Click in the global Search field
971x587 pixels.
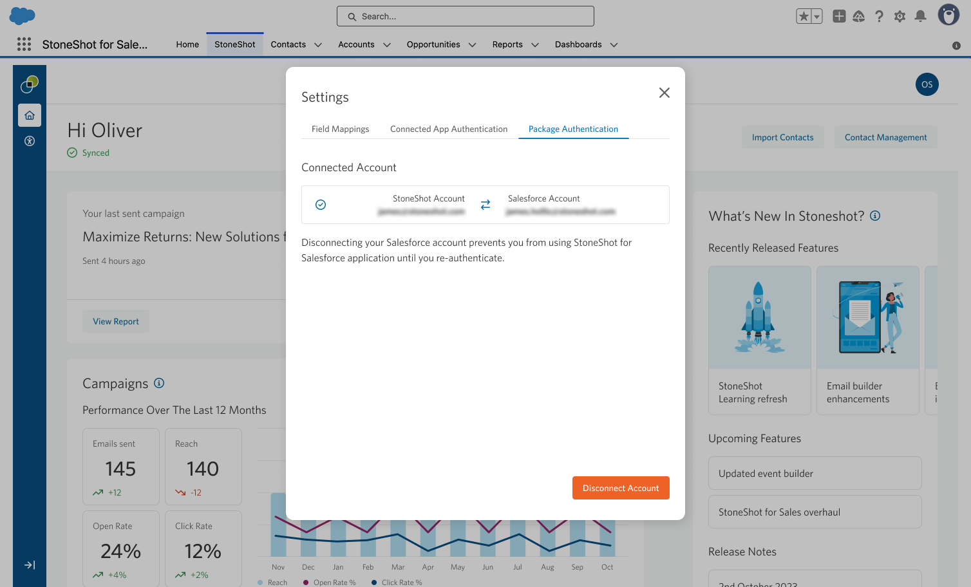[466, 16]
